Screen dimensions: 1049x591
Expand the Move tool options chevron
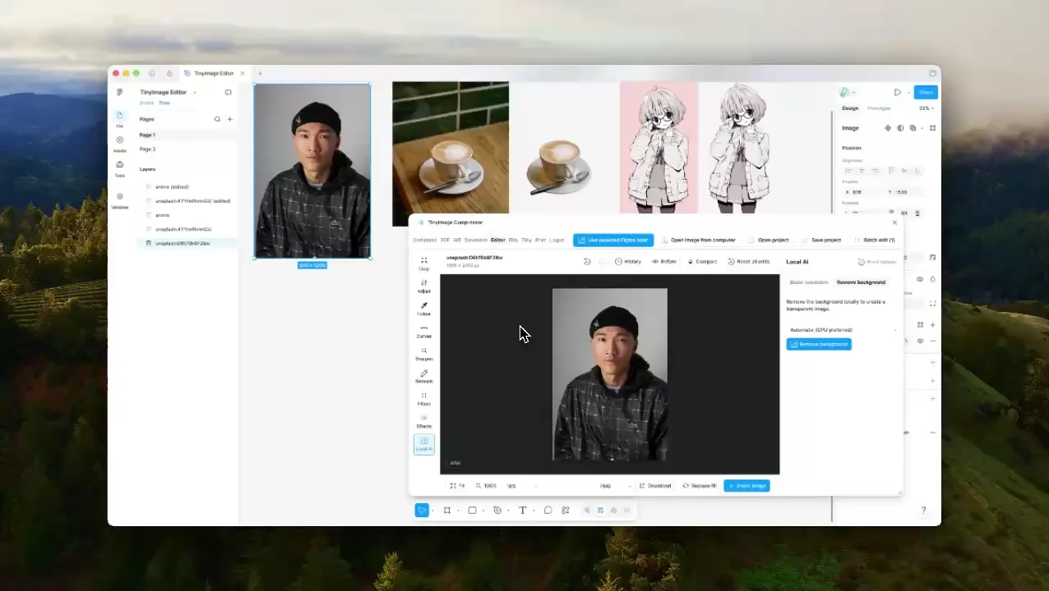432,511
